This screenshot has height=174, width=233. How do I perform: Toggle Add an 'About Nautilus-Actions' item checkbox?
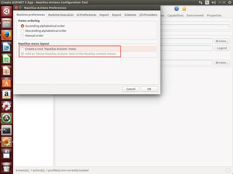tap(23, 54)
